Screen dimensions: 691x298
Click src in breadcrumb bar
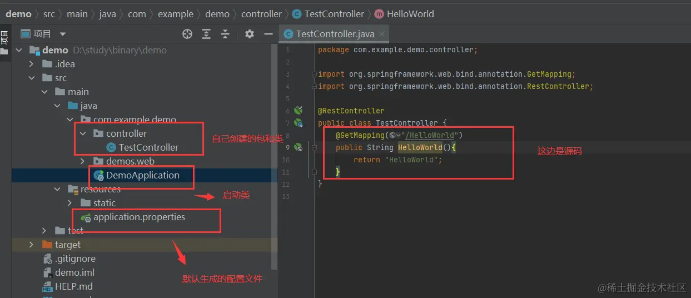[x=49, y=14]
